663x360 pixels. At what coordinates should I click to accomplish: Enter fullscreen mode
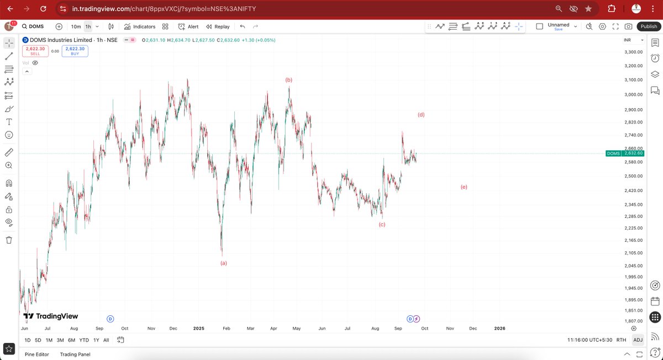coord(615,27)
